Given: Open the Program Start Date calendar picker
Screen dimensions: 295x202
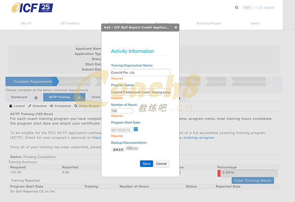Looking at the screenshot, I should [x=136, y=129].
